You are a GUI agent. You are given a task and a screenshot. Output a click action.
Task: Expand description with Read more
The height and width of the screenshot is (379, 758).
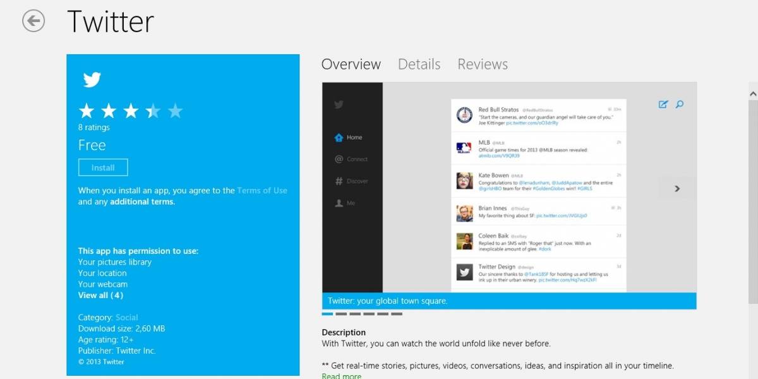tap(342, 376)
